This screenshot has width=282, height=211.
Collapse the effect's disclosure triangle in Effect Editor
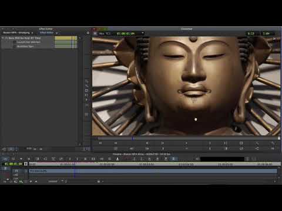point(3,38)
